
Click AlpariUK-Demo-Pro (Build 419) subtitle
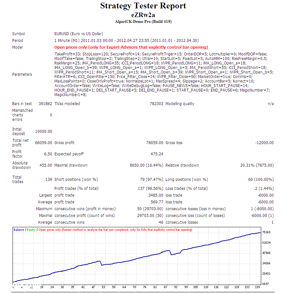point(143,22)
